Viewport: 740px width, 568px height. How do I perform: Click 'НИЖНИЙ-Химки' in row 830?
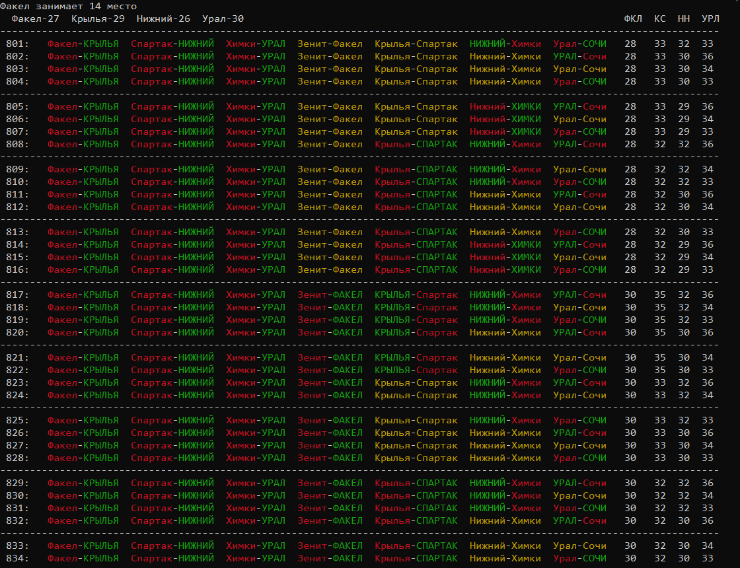pos(505,496)
